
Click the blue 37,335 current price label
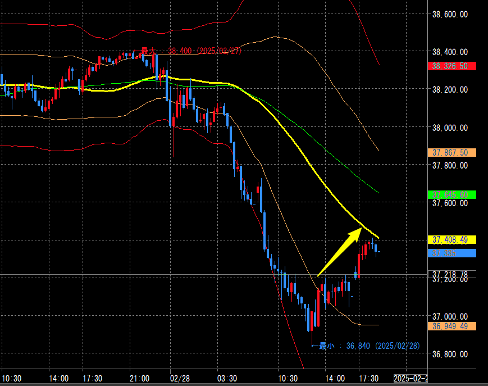(x=452, y=253)
